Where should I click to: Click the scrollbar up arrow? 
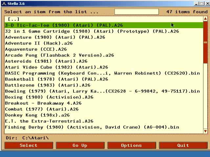(205, 19)
